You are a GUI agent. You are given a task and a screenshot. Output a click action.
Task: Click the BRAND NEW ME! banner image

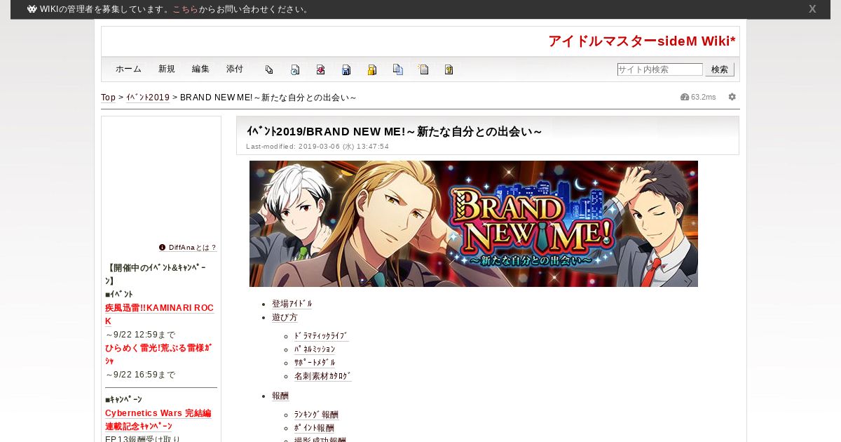[x=474, y=224]
